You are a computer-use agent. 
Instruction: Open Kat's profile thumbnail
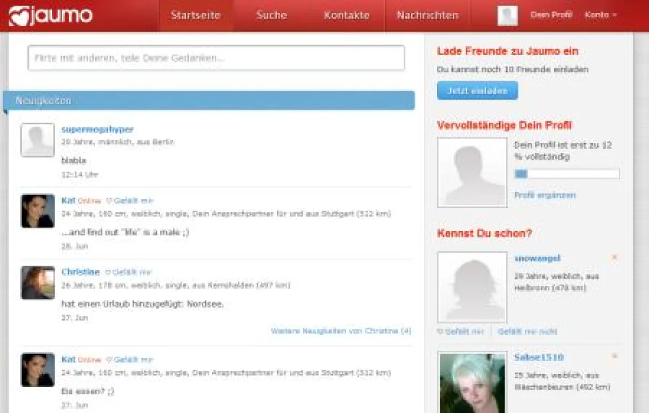(x=37, y=211)
